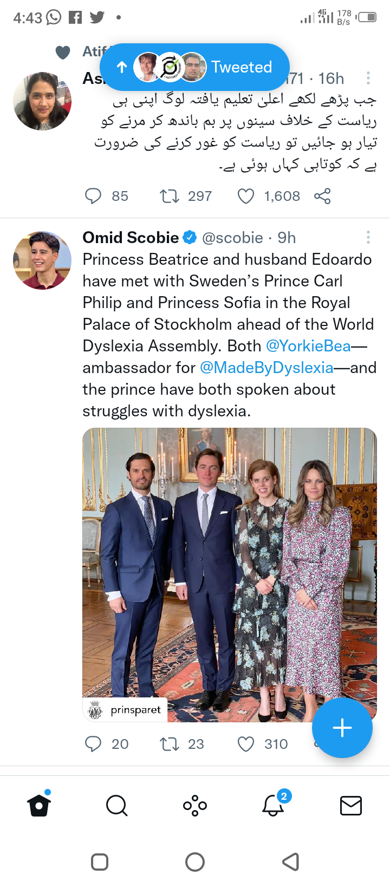The height and width of the screenshot is (888, 390).
Task: Share the Urdu tweet
Action: pyautogui.click(x=322, y=196)
